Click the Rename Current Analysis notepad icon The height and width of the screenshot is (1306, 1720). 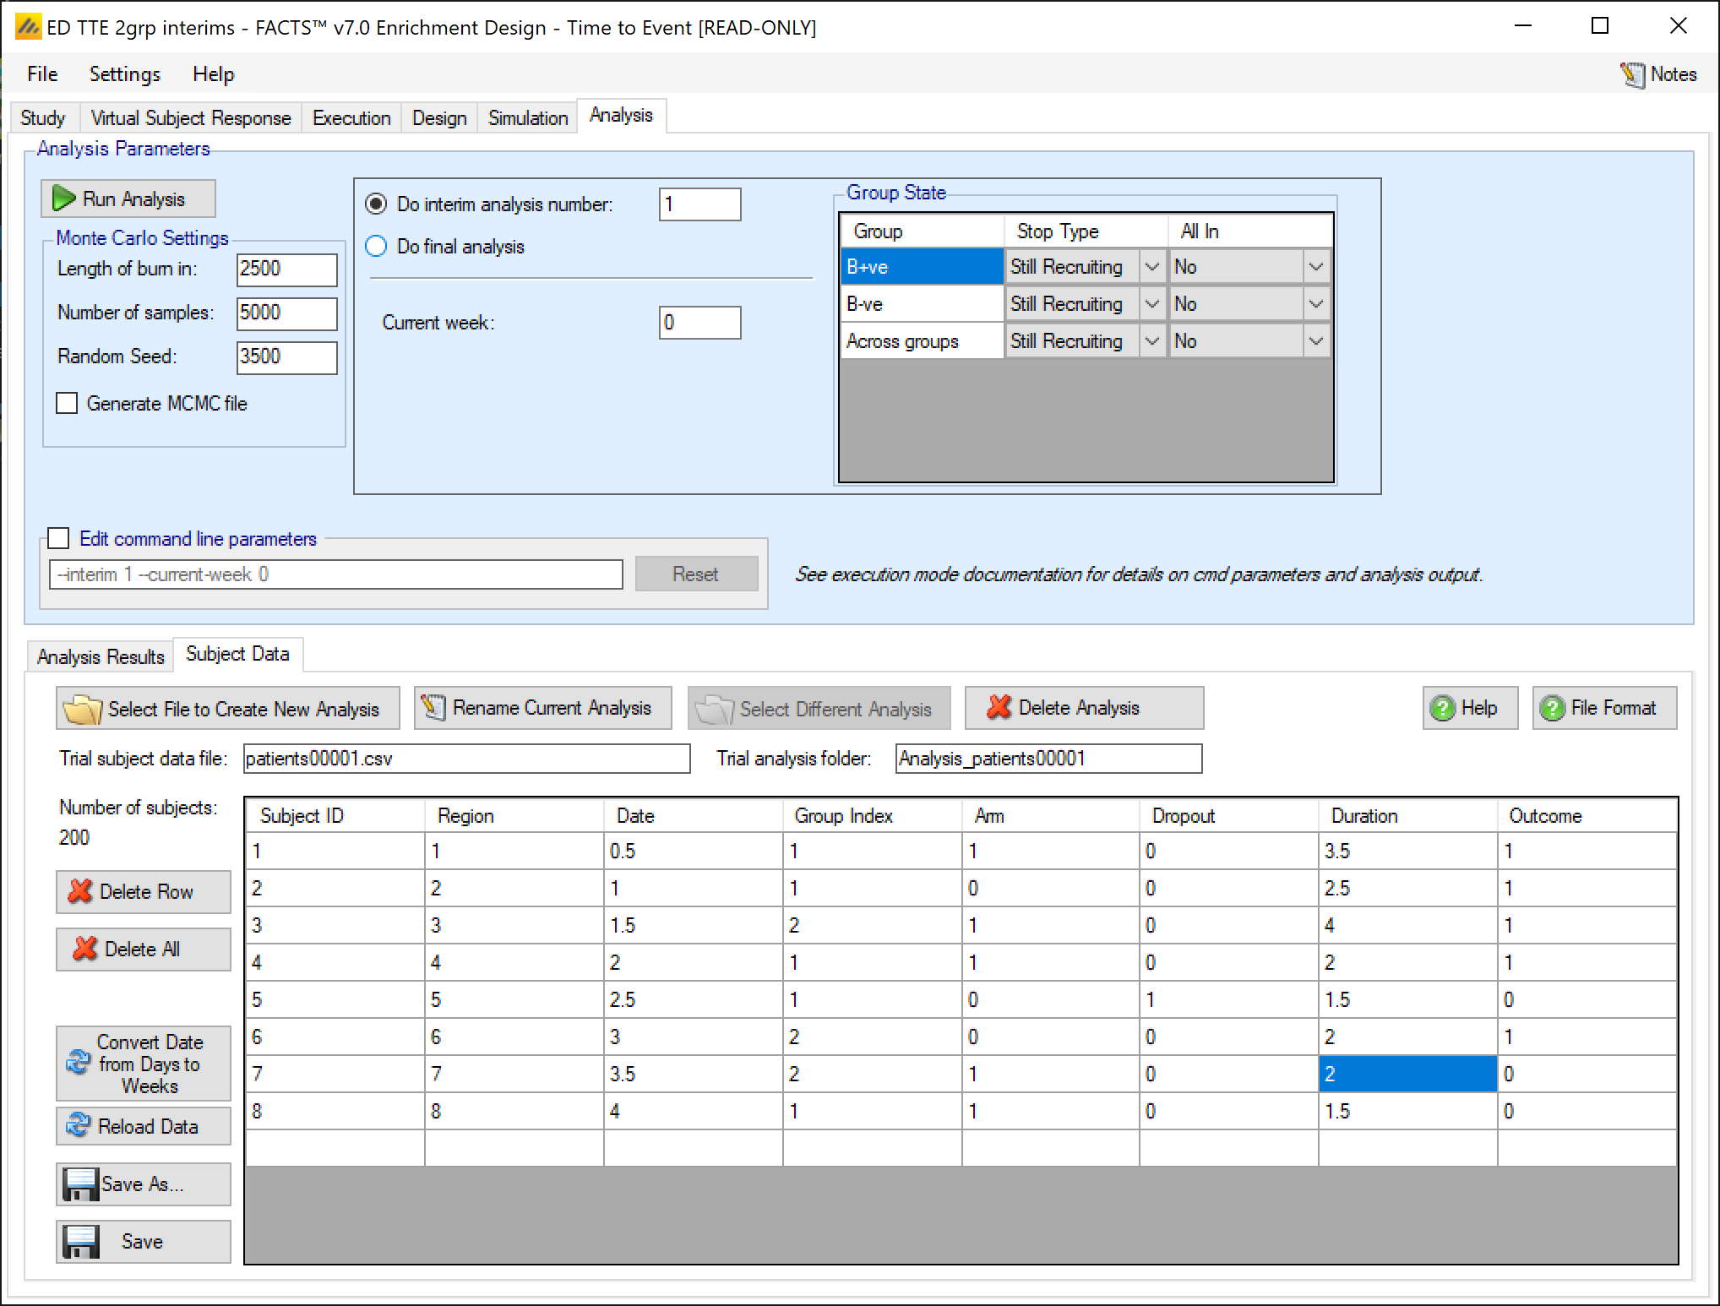pos(433,707)
